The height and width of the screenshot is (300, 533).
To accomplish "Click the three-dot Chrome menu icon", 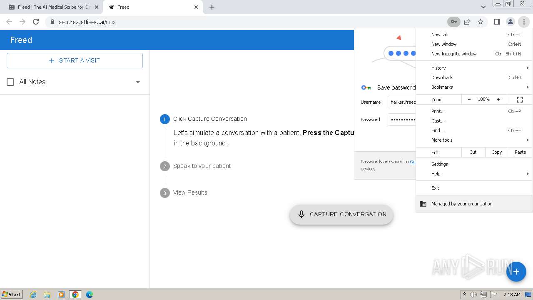I will pyautogui.click(x=524, y=22).
